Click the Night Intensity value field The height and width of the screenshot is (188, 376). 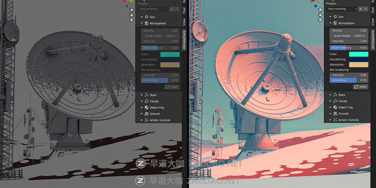pyautogui.click(x=160, y=47)
